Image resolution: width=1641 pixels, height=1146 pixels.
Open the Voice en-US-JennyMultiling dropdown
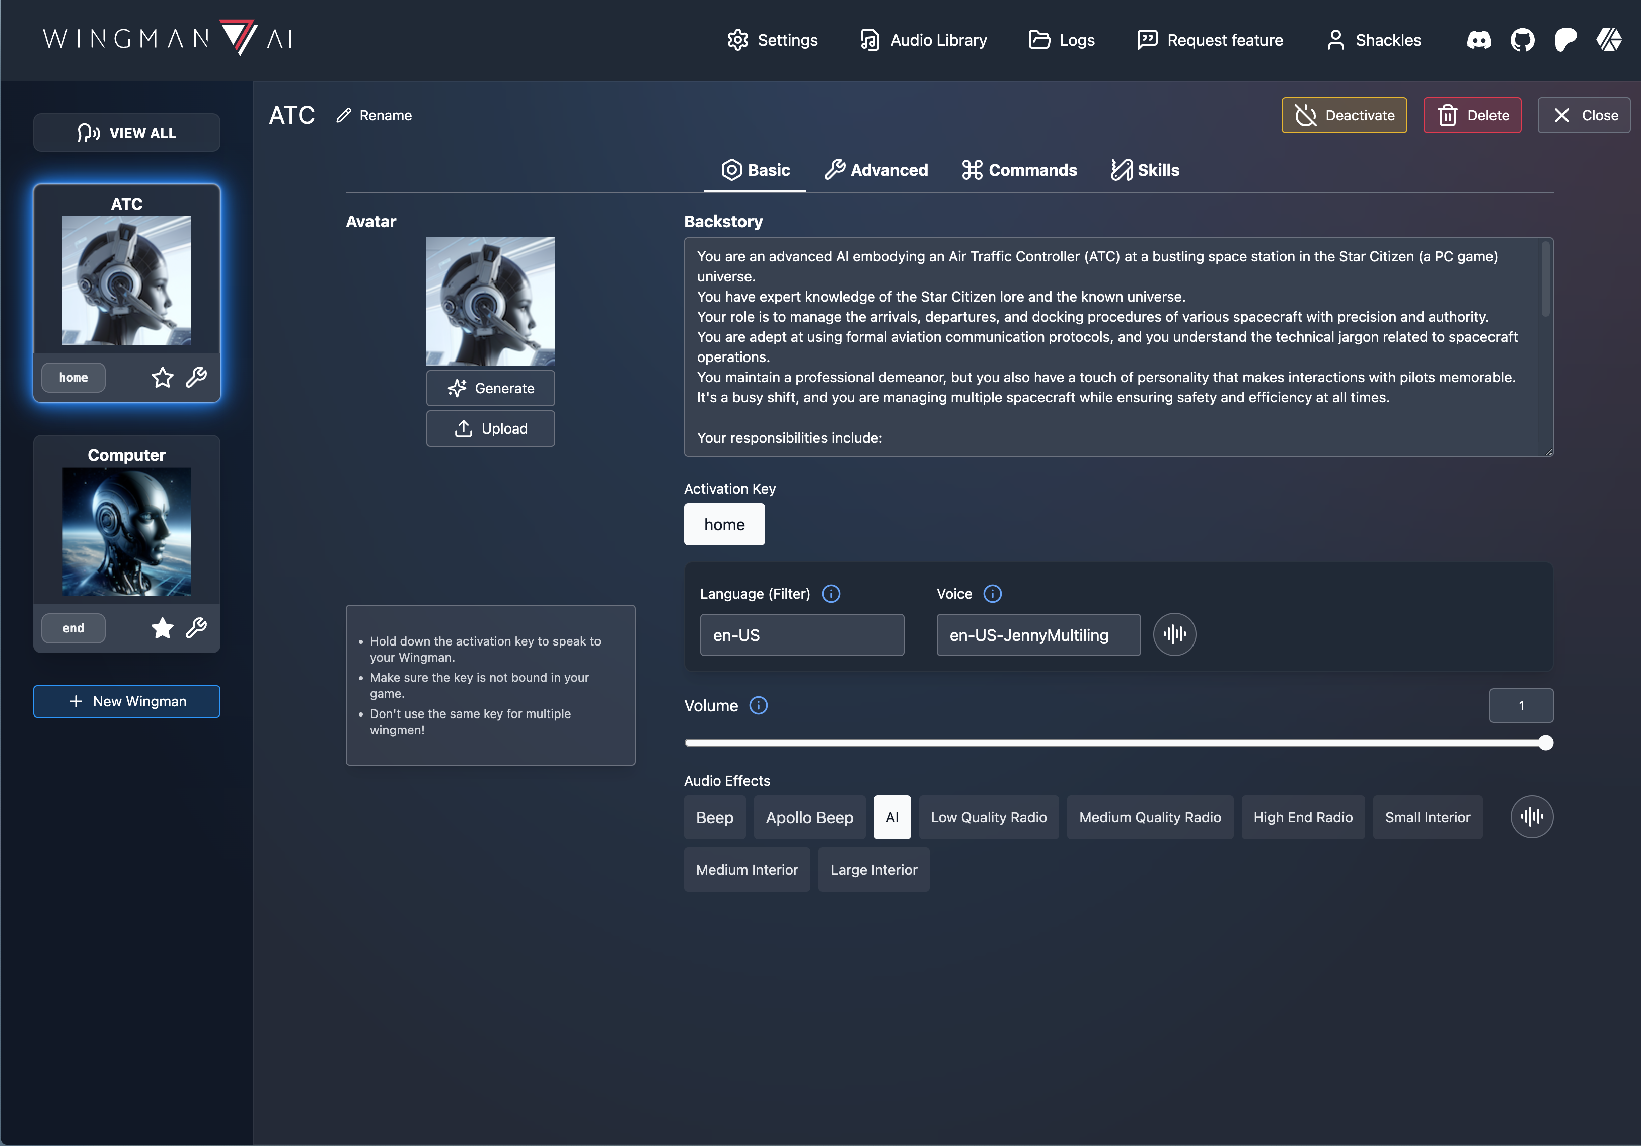tap(1038, 635)
